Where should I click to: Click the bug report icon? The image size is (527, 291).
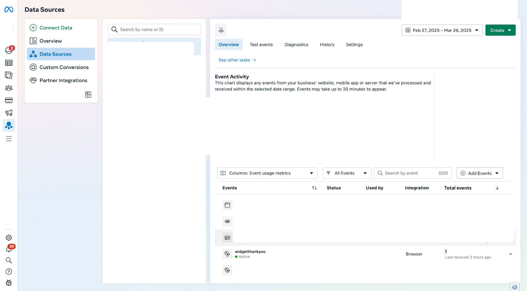pyautogui.click(x=9, y=283)
